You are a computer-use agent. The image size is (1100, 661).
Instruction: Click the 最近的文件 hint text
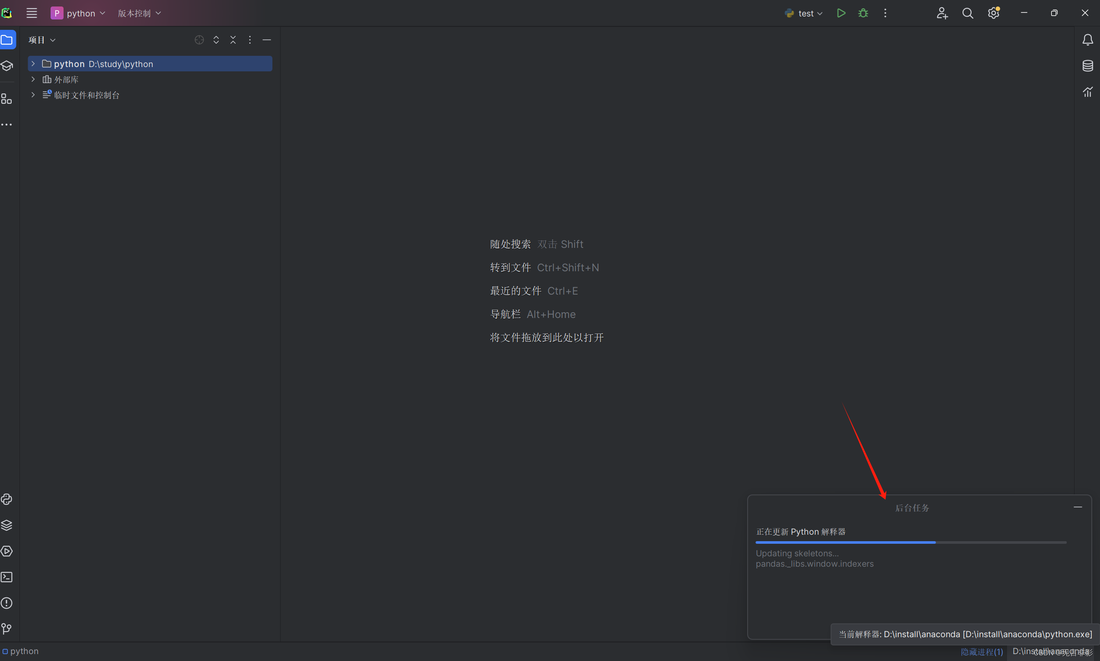(x=515, y=291)
